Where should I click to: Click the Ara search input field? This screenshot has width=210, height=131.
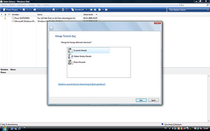coord(193,5)
